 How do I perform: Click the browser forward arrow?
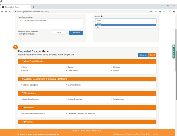[x=6, y=12]
